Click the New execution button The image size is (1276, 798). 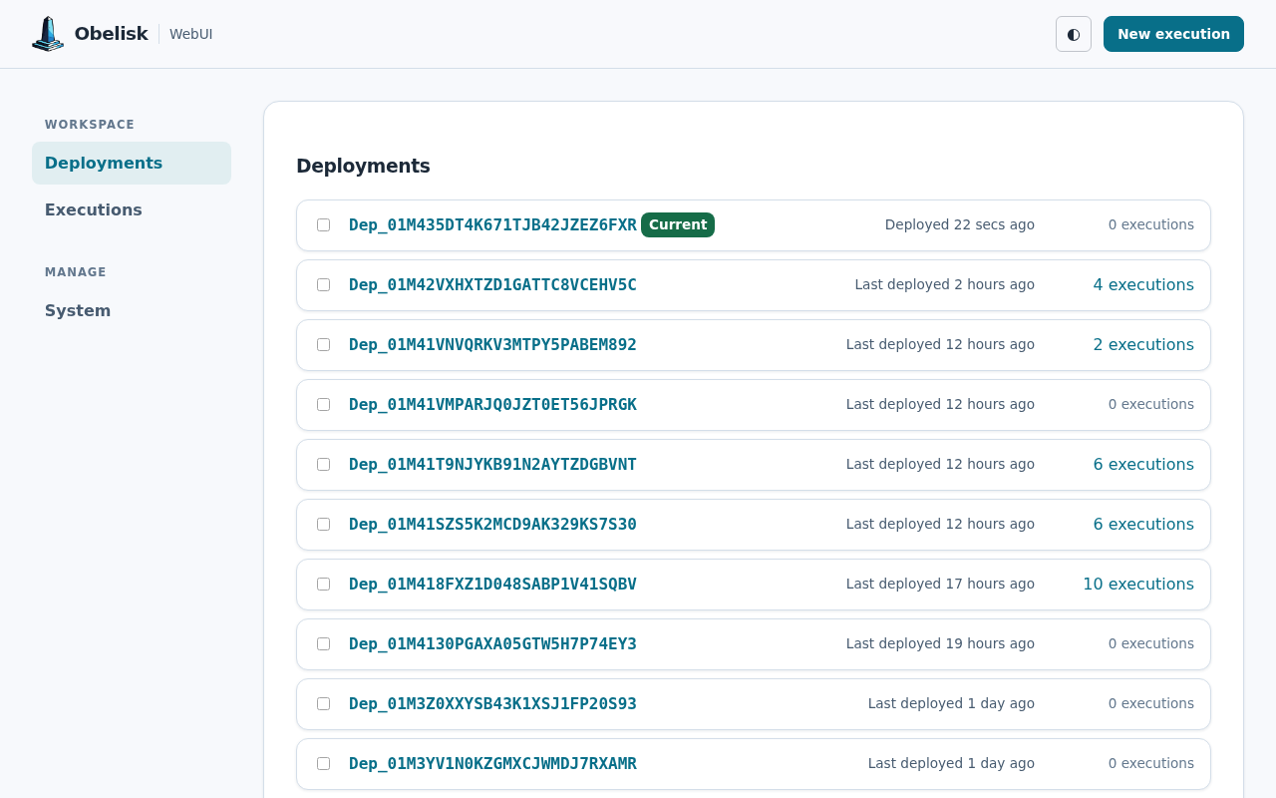1173,34
